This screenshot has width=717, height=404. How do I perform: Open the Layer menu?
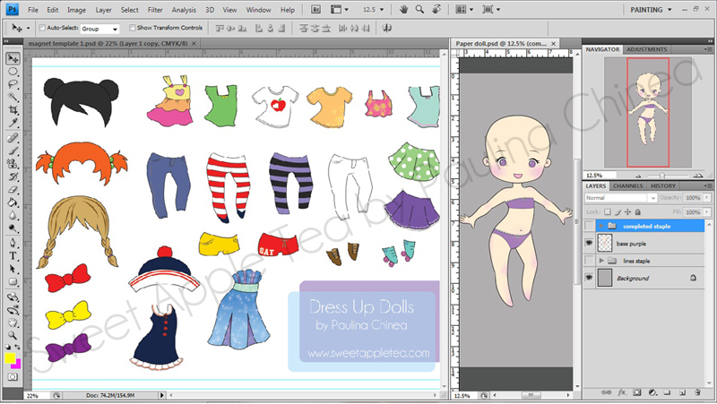[x=103, y=10]
